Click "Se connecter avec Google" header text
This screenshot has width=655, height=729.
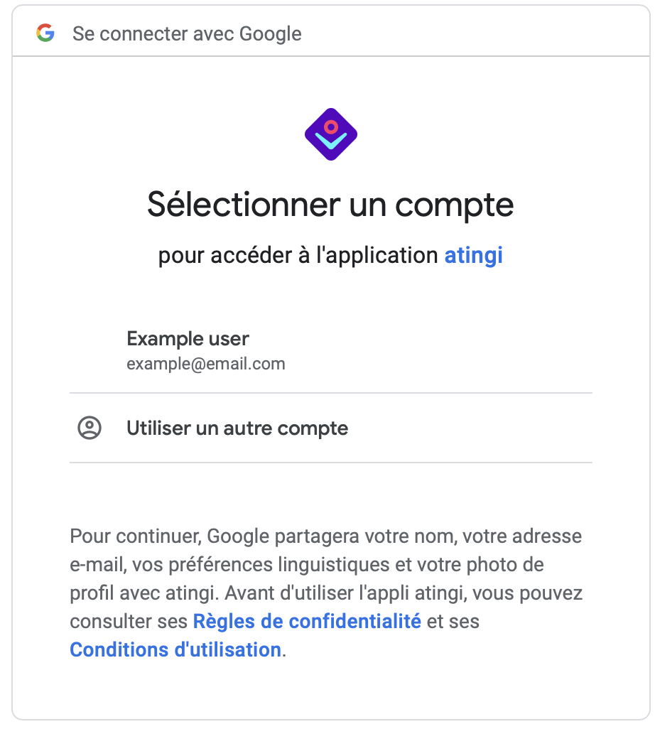[187, 34]
